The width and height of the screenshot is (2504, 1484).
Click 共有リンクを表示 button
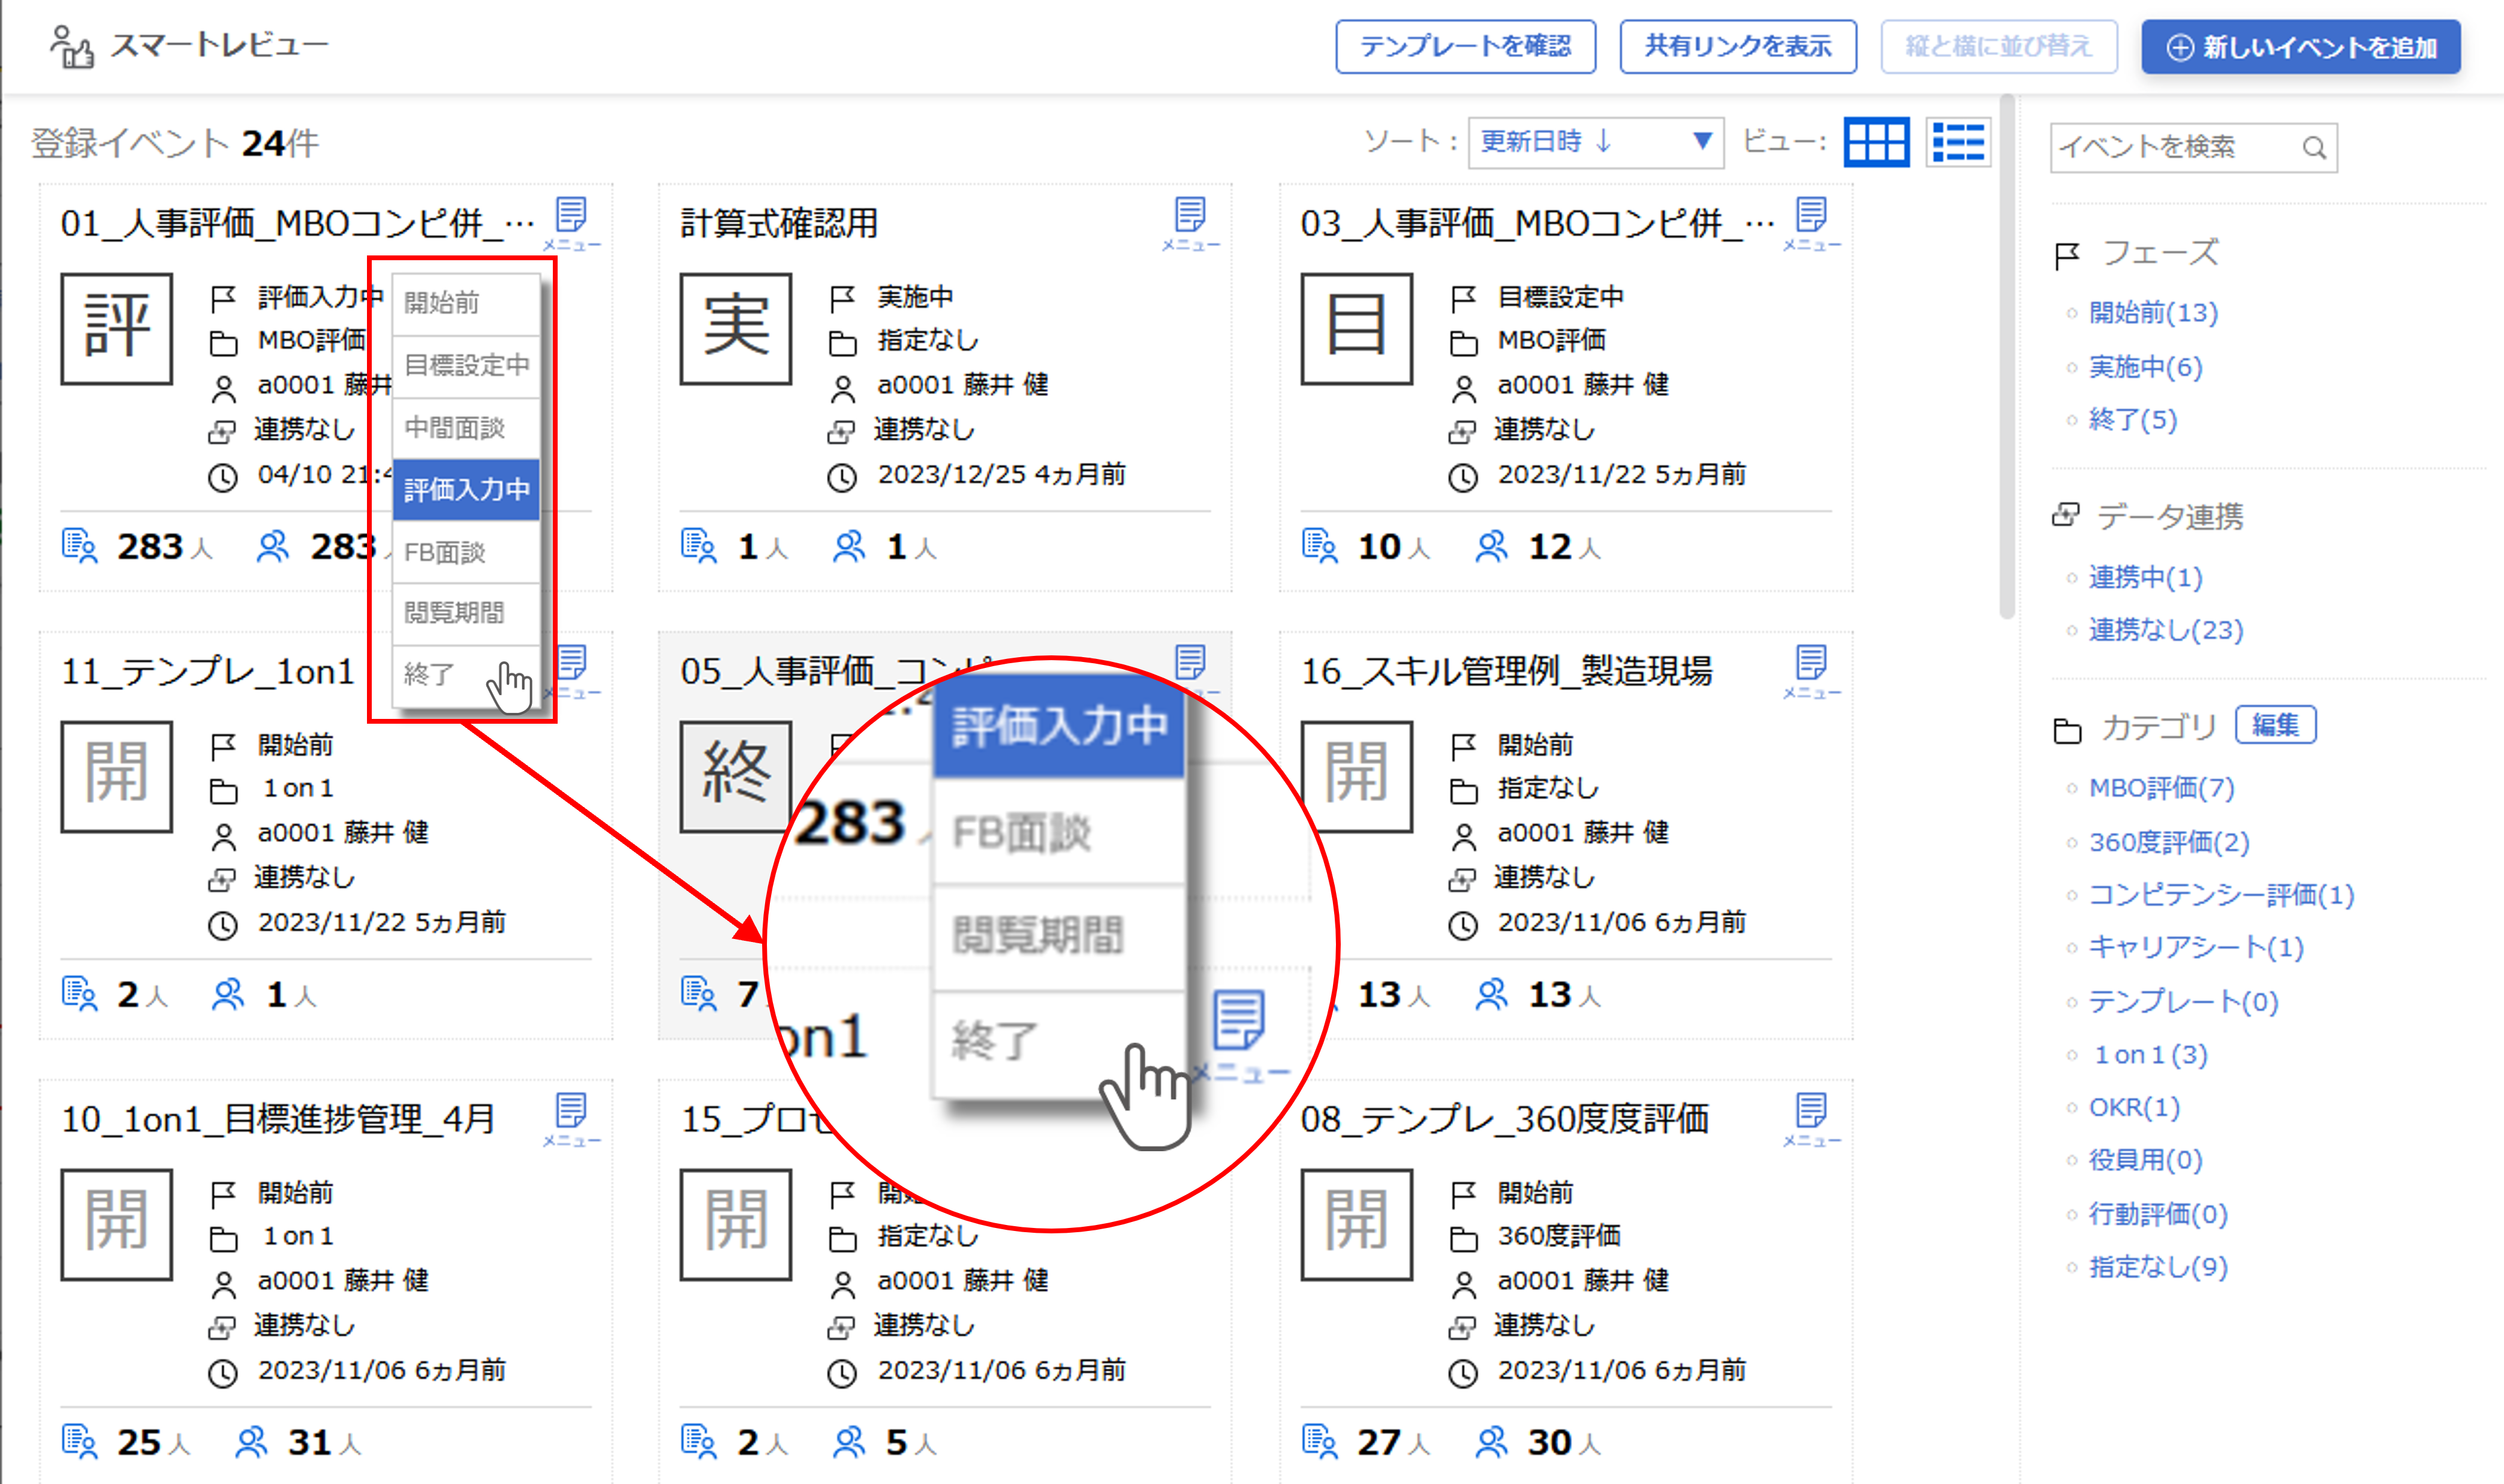(x=1738, y=46)
